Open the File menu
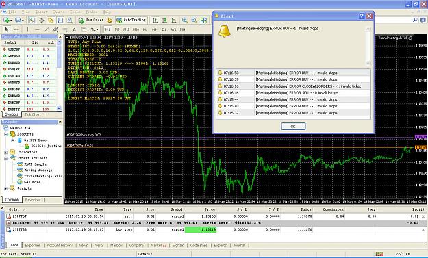This screenshot has width=428, height=258. 12,12
